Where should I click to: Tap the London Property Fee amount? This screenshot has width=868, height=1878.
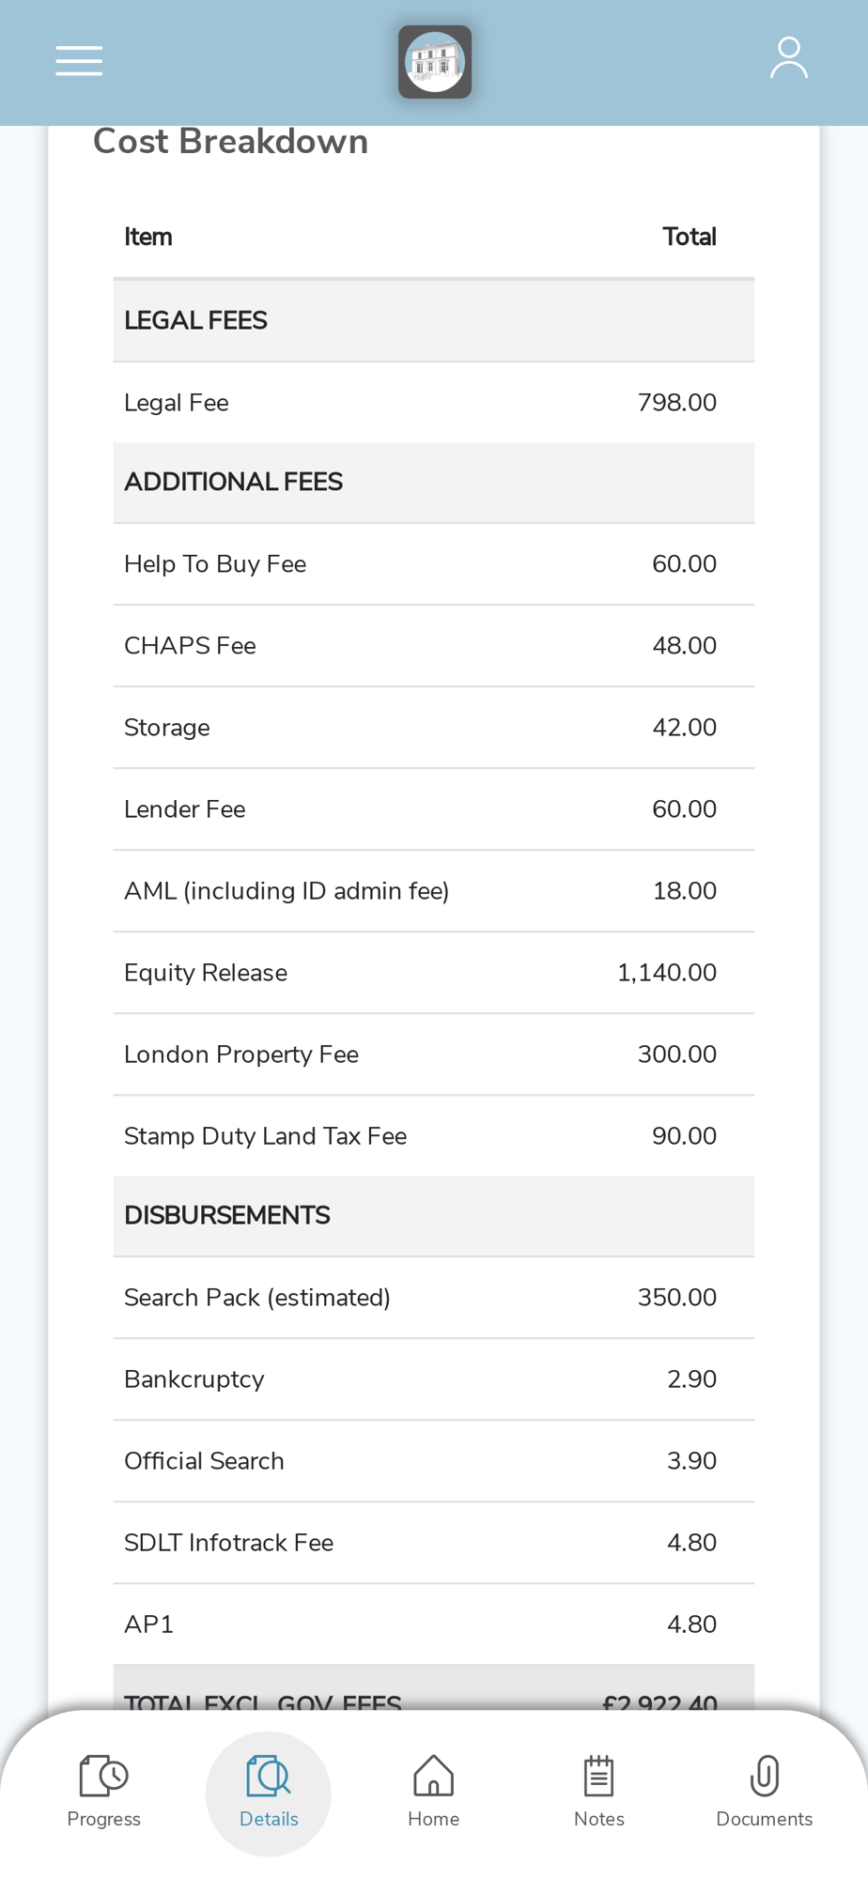tap(677, 1054)
